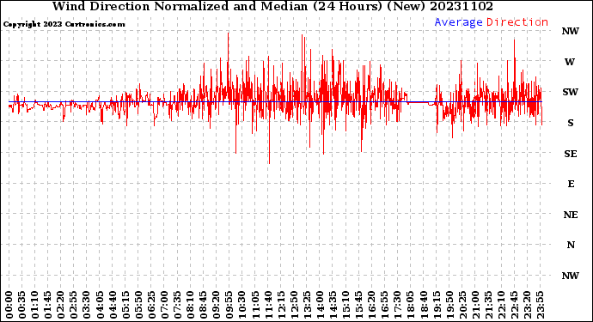Click the 10:30 time axis label
This screenshot has width=593, height=322.
pos(242,305)
